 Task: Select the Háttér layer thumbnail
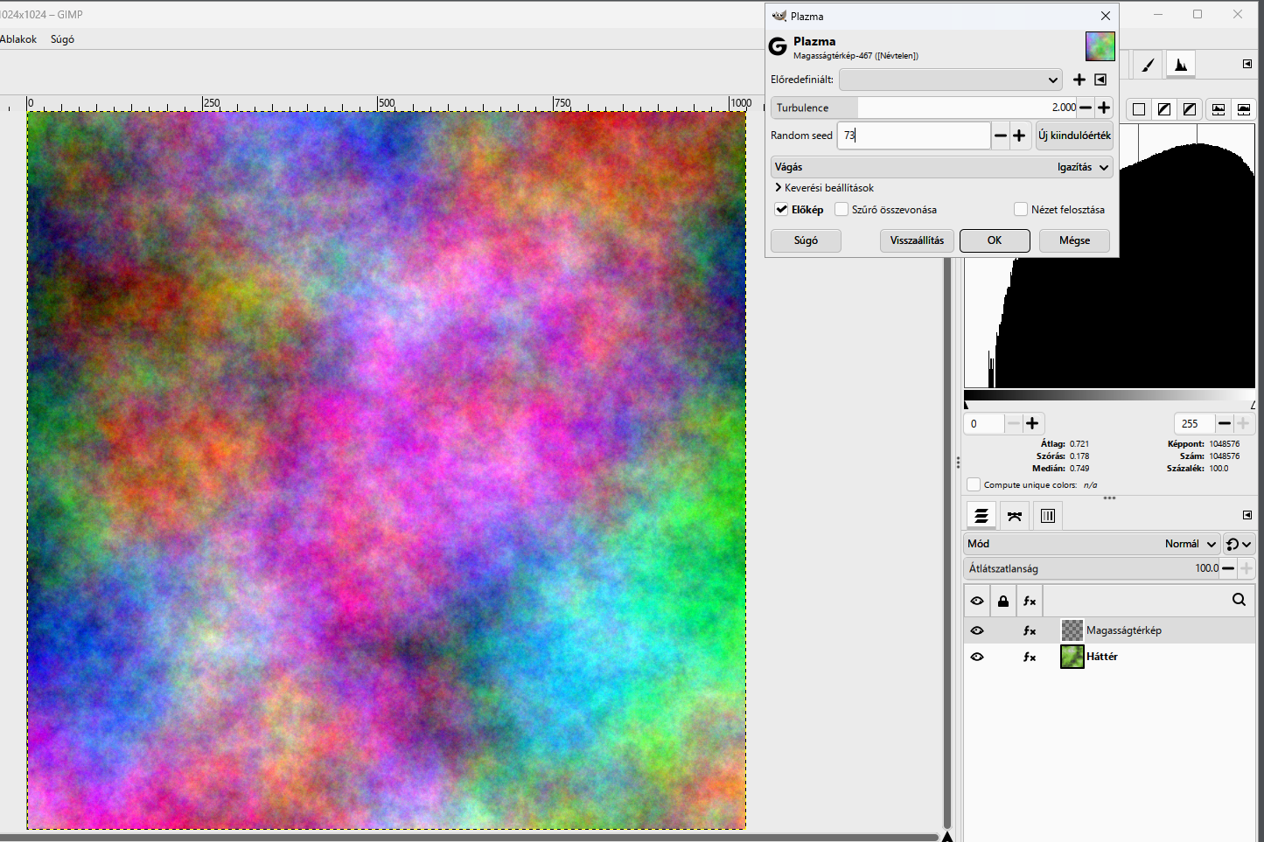1072,657
